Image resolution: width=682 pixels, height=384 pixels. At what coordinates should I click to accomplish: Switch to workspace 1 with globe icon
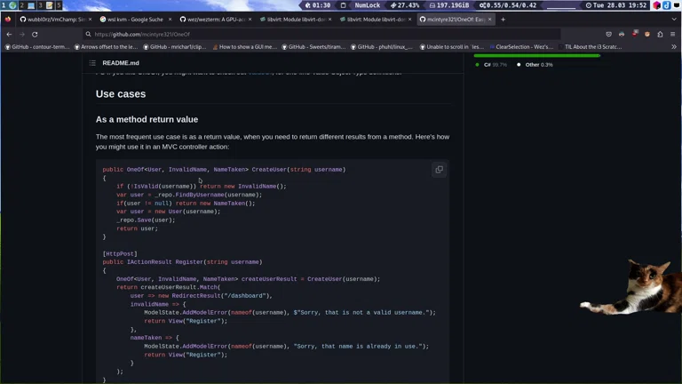click(9, 5)
